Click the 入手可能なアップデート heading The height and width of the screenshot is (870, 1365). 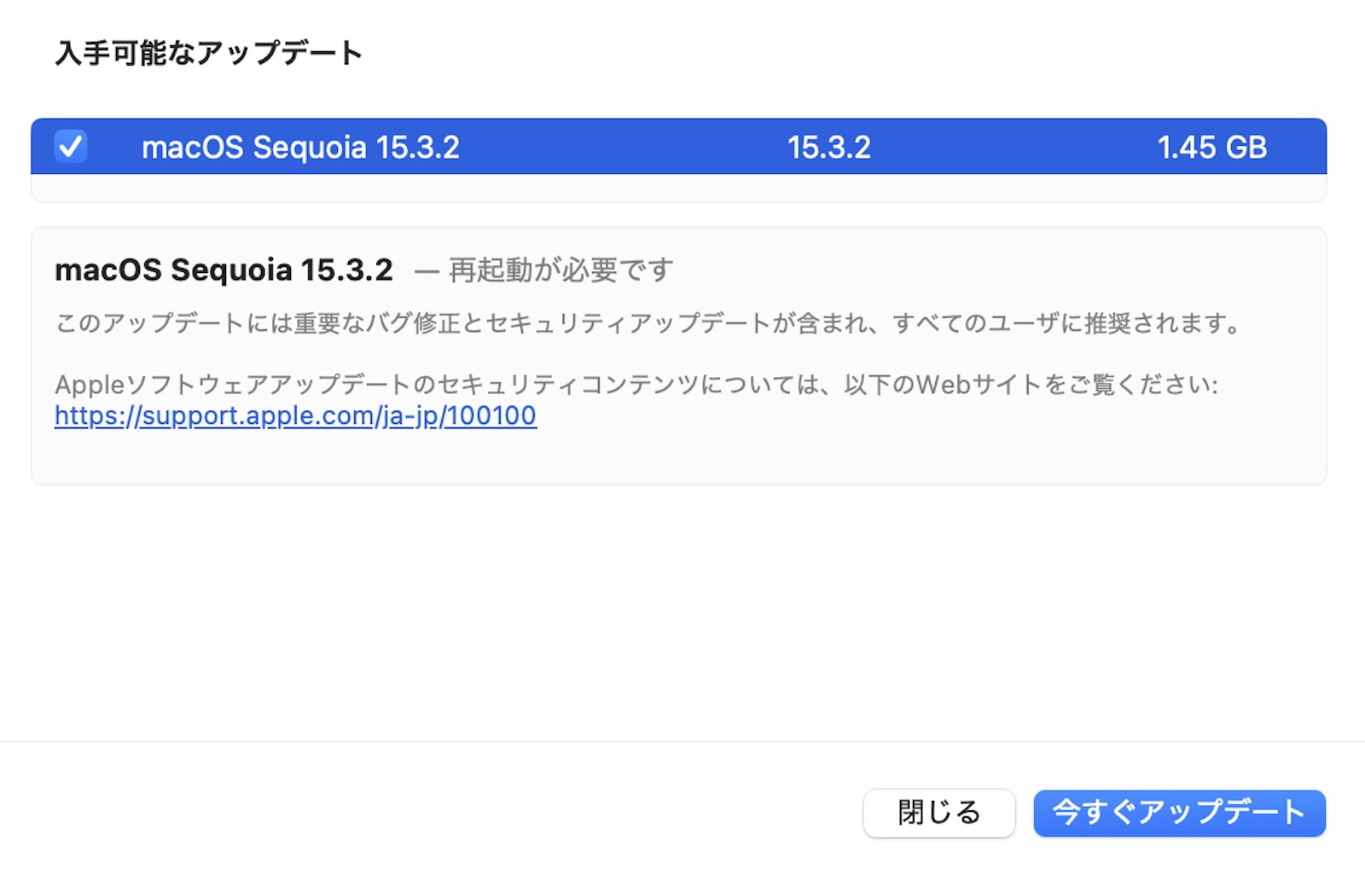pos(209,53)
